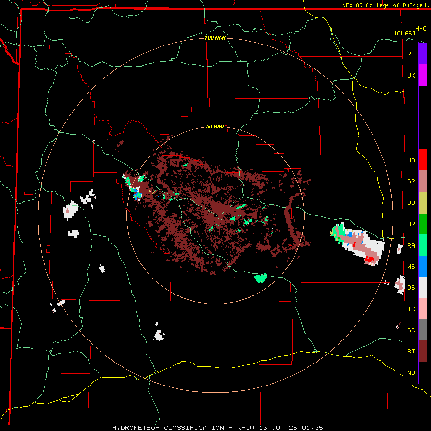The height and width of the screenshot is (431, 431).
Task: Click the red hail cell in eastern storm
Action: (370, 259)
